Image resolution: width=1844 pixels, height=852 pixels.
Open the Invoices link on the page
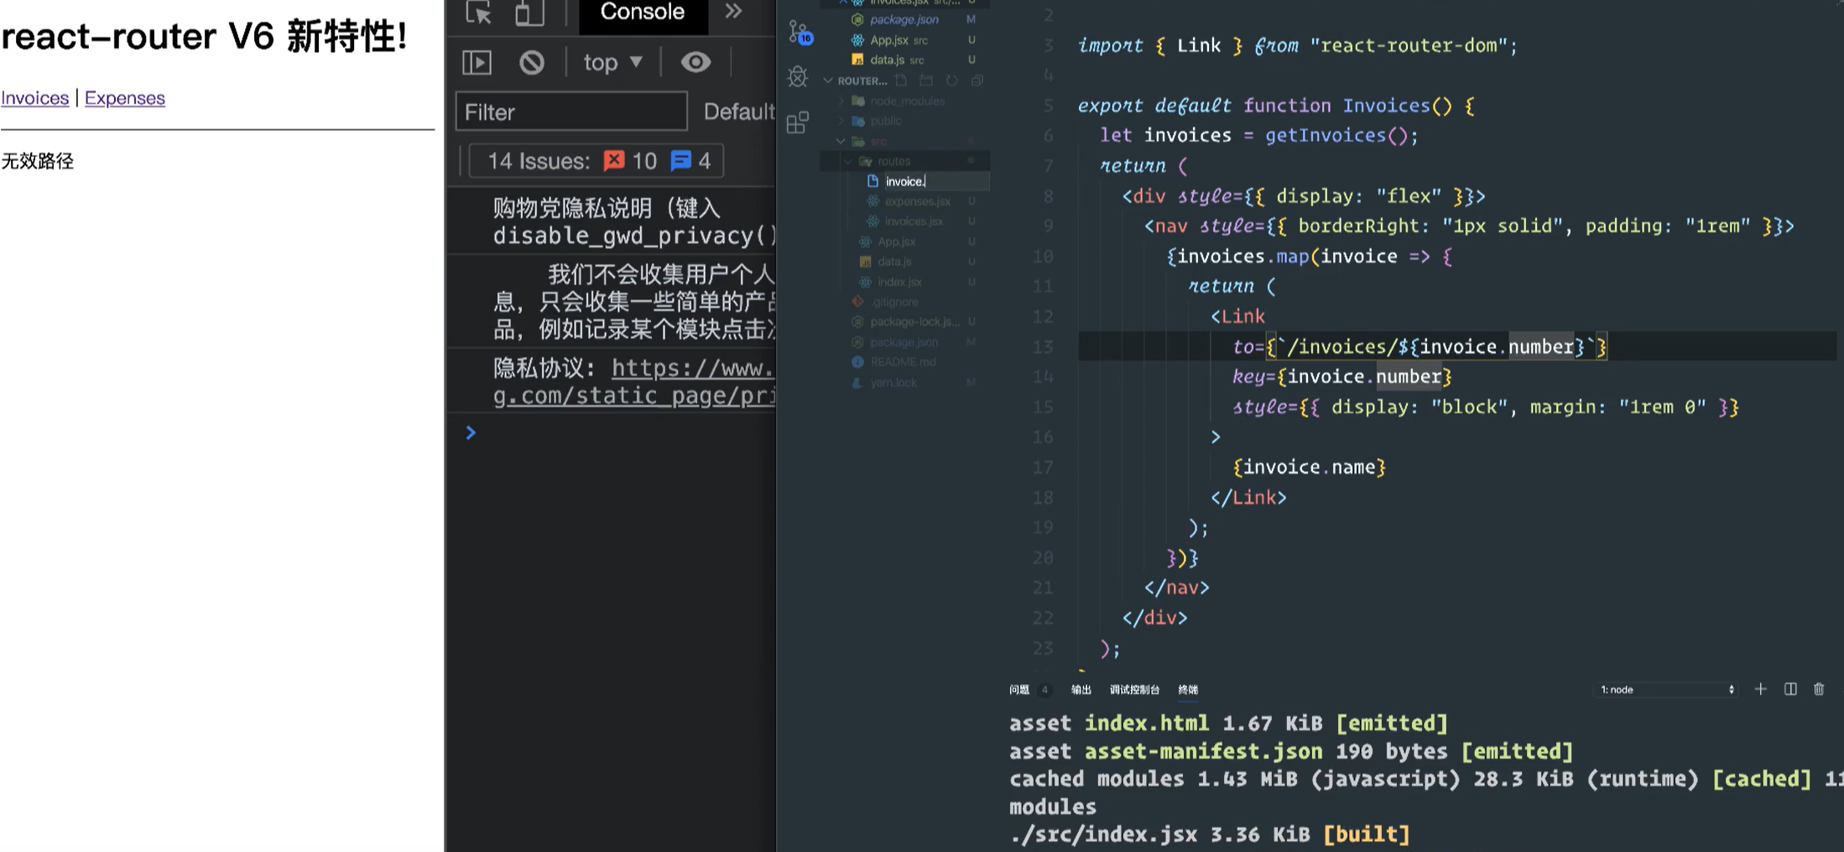pyautogui.click(x=34, y=98)
